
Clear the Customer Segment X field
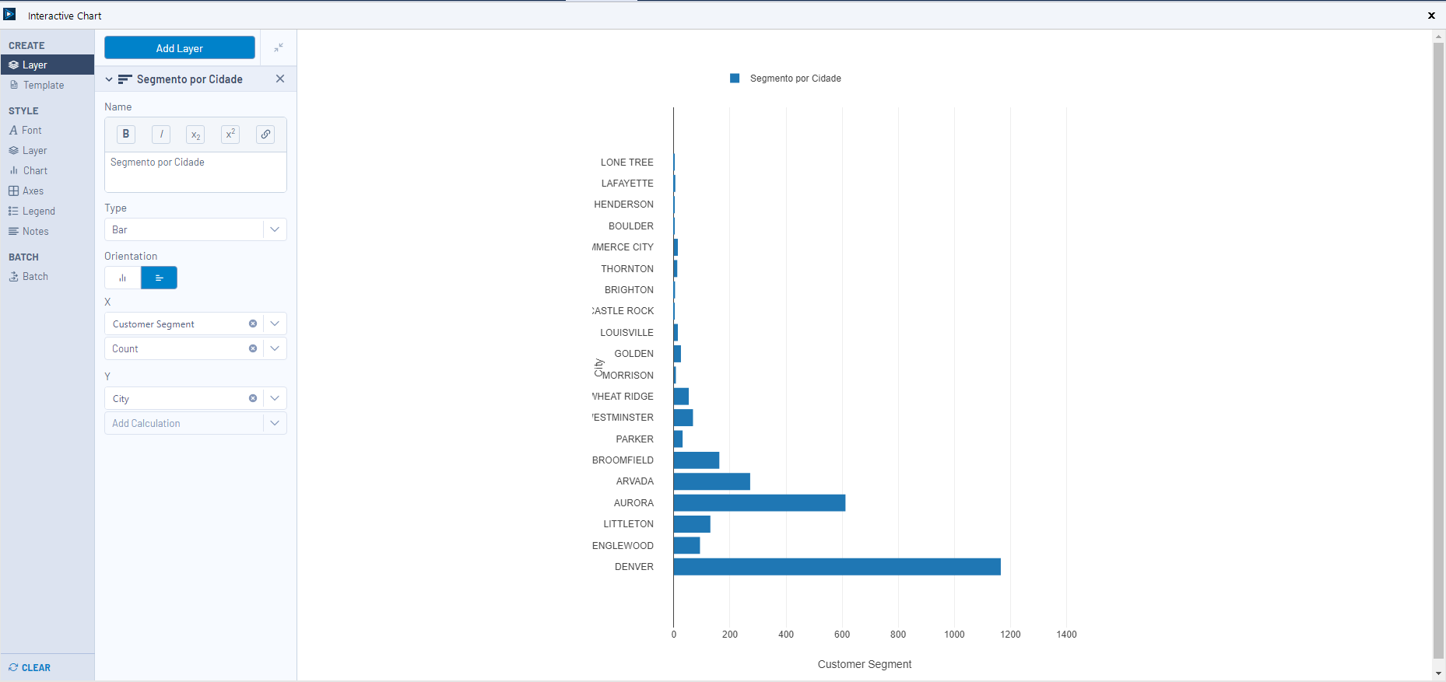tap(253, 324)
